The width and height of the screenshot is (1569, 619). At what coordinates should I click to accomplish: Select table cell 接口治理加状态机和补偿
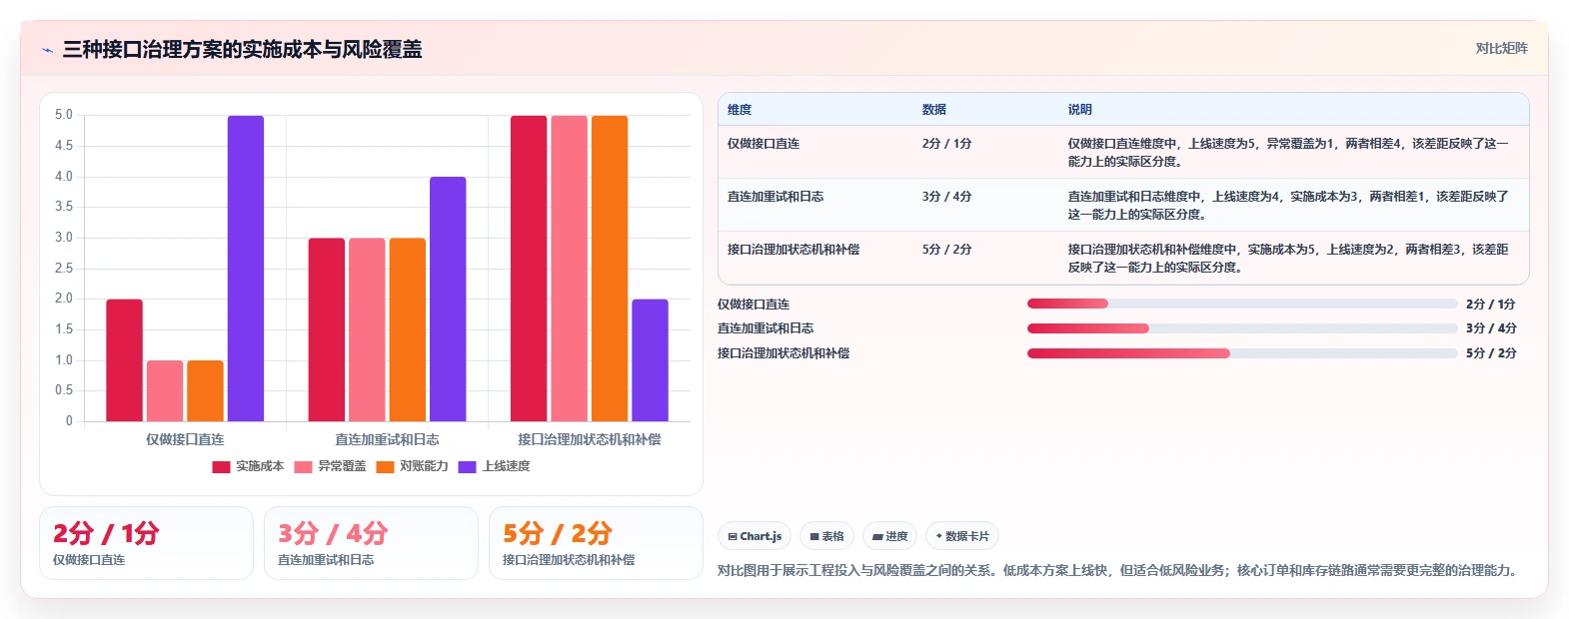click(x=793, y=250)
